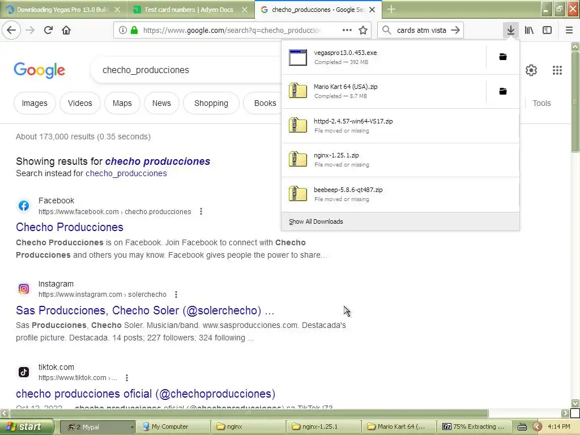Open the checho producciones corrected search link

(x=157, y=161)
